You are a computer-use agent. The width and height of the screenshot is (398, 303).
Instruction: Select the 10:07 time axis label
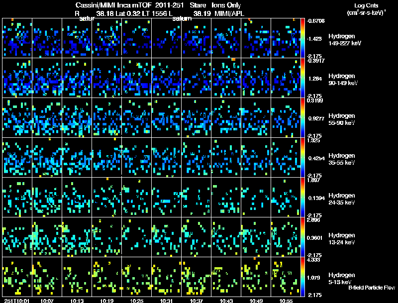coord(47,301)
